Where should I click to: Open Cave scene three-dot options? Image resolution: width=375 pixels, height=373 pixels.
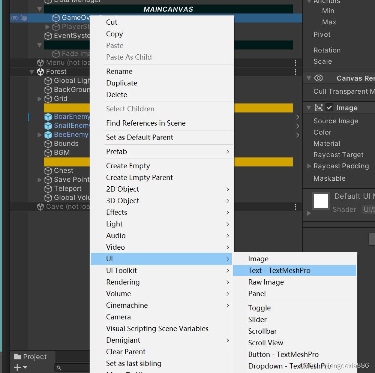click(x=295, y=207)
